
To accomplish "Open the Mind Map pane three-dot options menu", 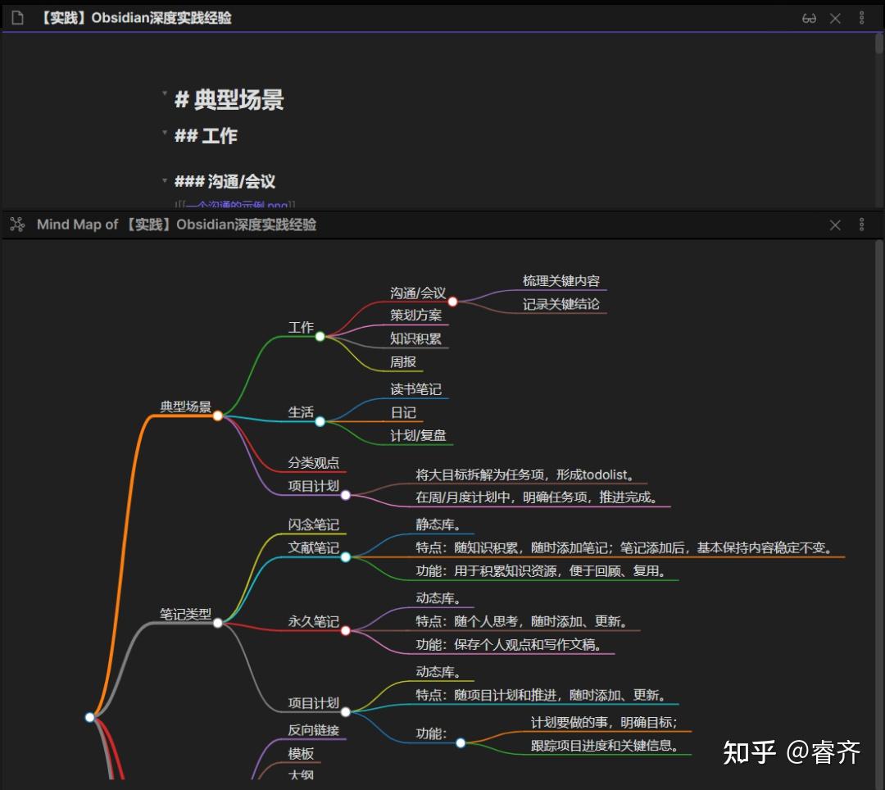I will click(x=861, y=224).
